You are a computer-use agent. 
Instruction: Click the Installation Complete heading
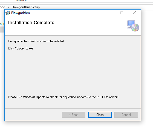pos(31,22)
